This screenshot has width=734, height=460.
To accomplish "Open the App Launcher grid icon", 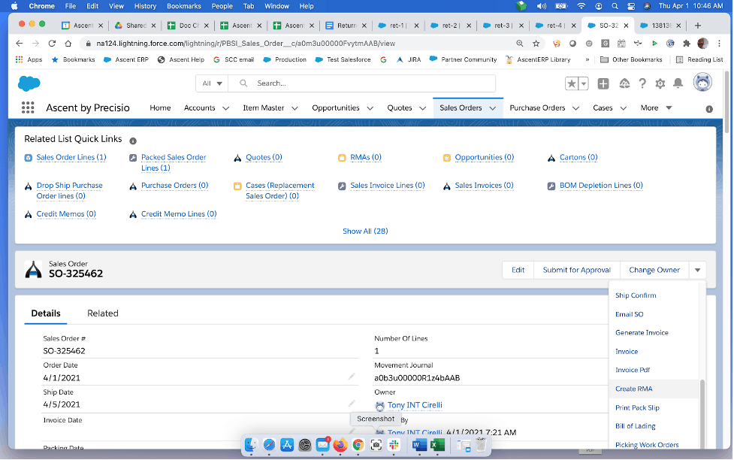I will pos(28,108).
